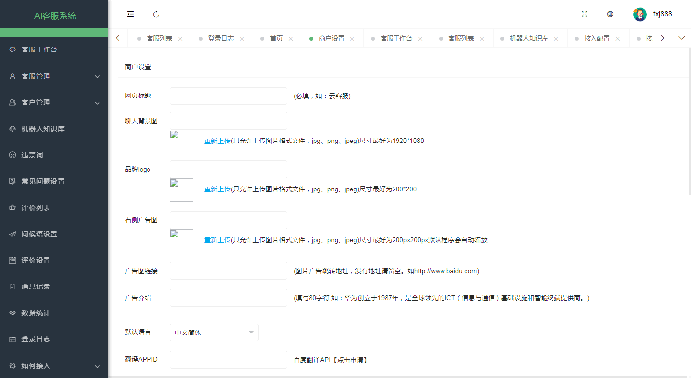Screen dimensions: 691x378
Task: Open 违禁词 in the sidebar
Action: [x=32, y=155]
